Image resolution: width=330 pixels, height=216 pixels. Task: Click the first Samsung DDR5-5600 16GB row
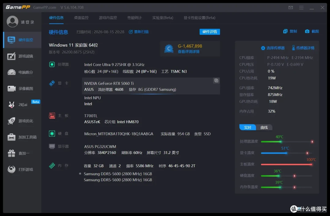[118, 174]
